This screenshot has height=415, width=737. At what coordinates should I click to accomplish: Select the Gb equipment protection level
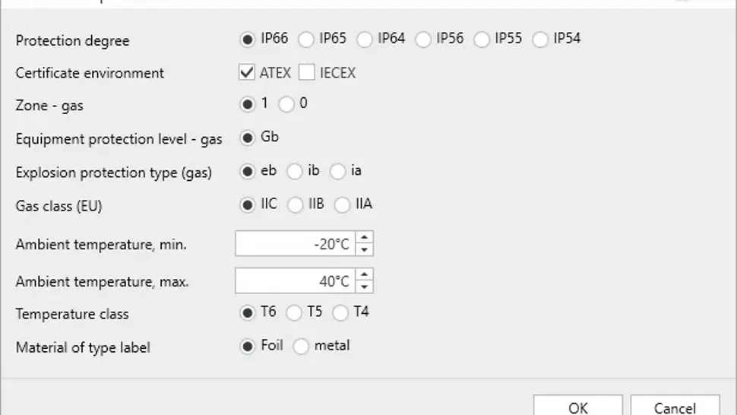pos(247,138)
